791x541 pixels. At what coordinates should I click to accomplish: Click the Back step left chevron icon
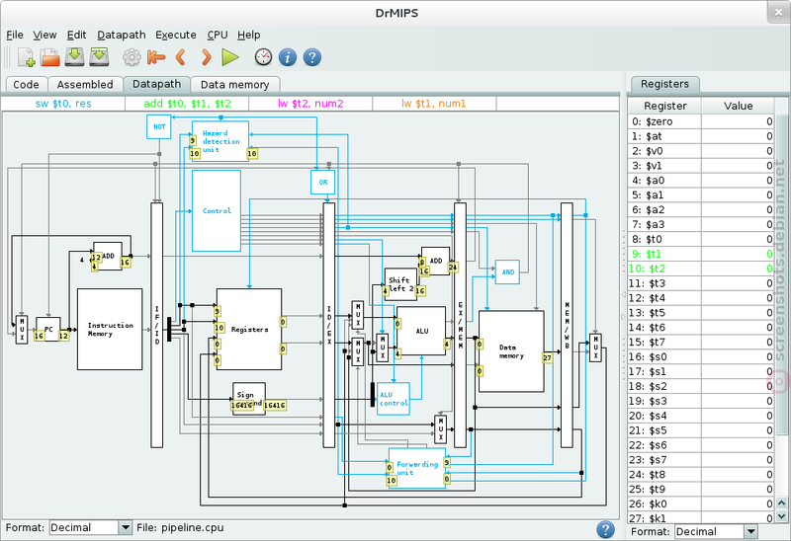tap(181, 57)
